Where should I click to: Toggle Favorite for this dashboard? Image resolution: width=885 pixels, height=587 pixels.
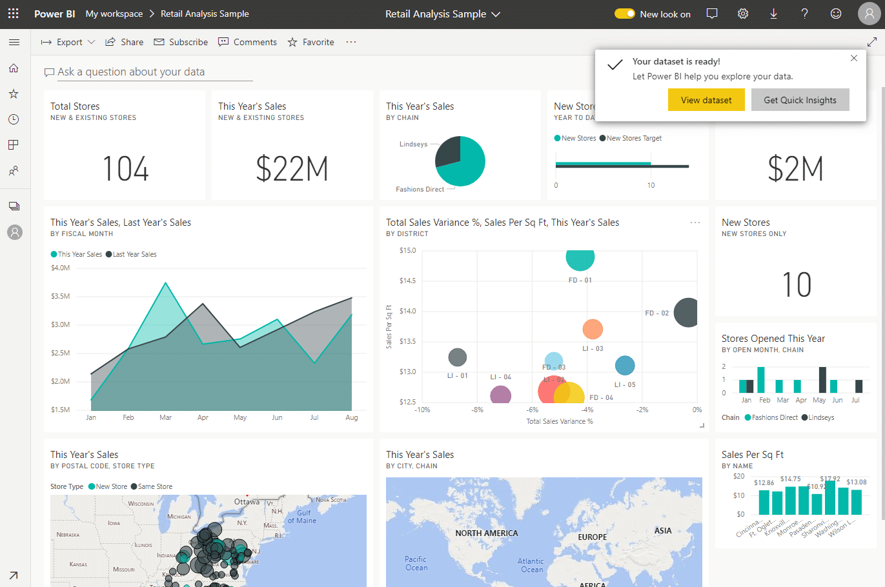pyautogui.click(x=310, y=42)
